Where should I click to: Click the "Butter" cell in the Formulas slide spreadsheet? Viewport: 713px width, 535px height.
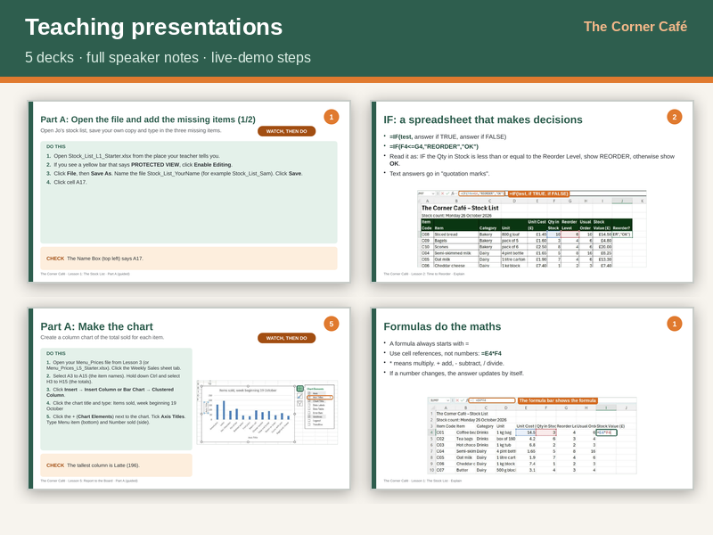click(465, 470)
